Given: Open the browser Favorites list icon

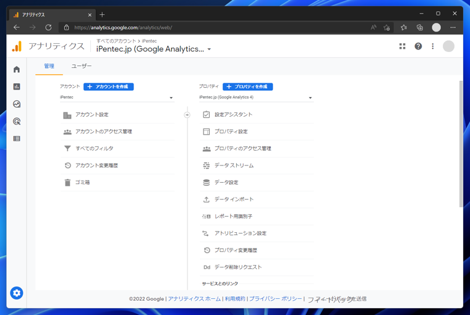Looking at the screenshot, I should (404, 28).
